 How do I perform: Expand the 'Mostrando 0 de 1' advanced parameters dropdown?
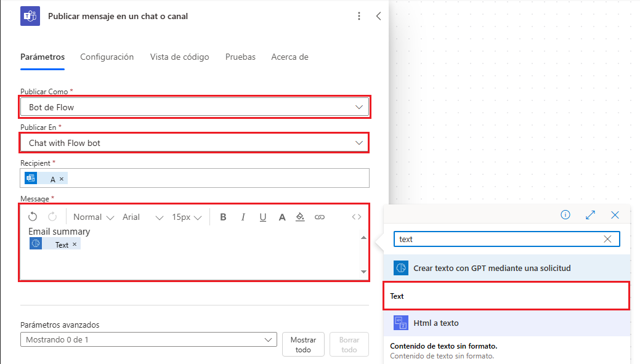point(148,339)
